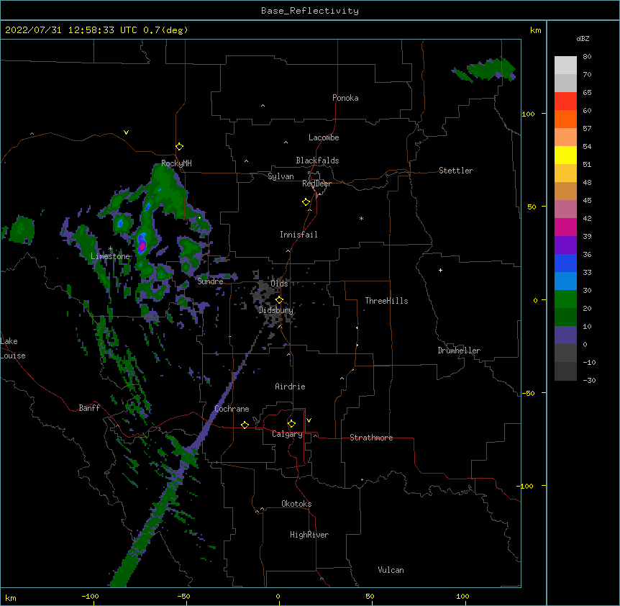Click the RockyMH label
The height and width of the screenshot is (606, 620).
point(176,163)
